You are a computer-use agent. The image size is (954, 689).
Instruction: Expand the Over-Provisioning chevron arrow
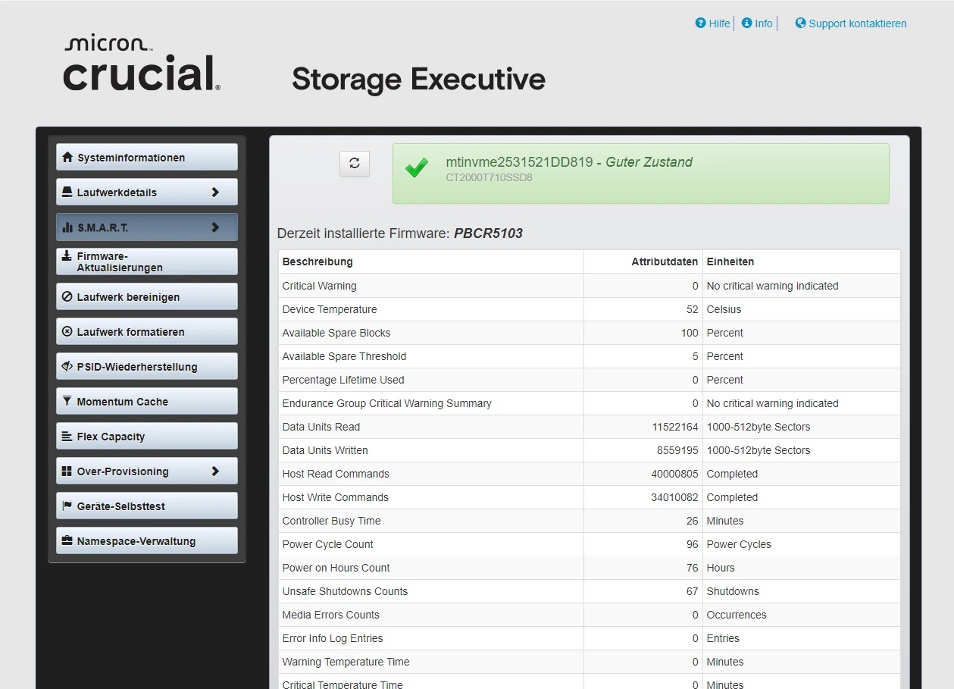[215, 471]
